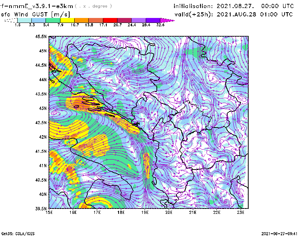
Task: Click the 42N latitude label
Action: pyautogui.click(x=43, y=137)
